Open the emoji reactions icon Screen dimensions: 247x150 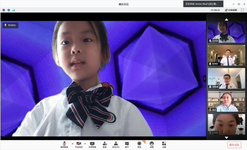[x=152, y=145]
